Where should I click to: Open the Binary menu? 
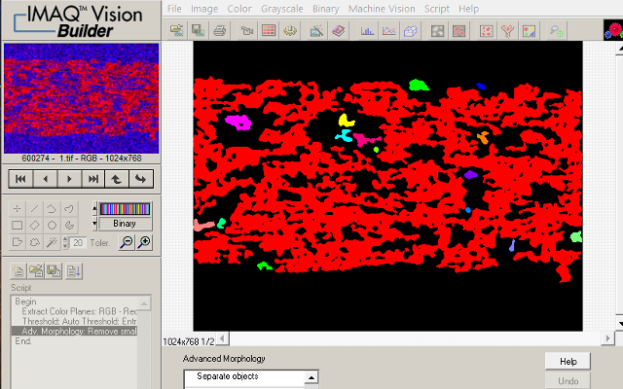326,9
